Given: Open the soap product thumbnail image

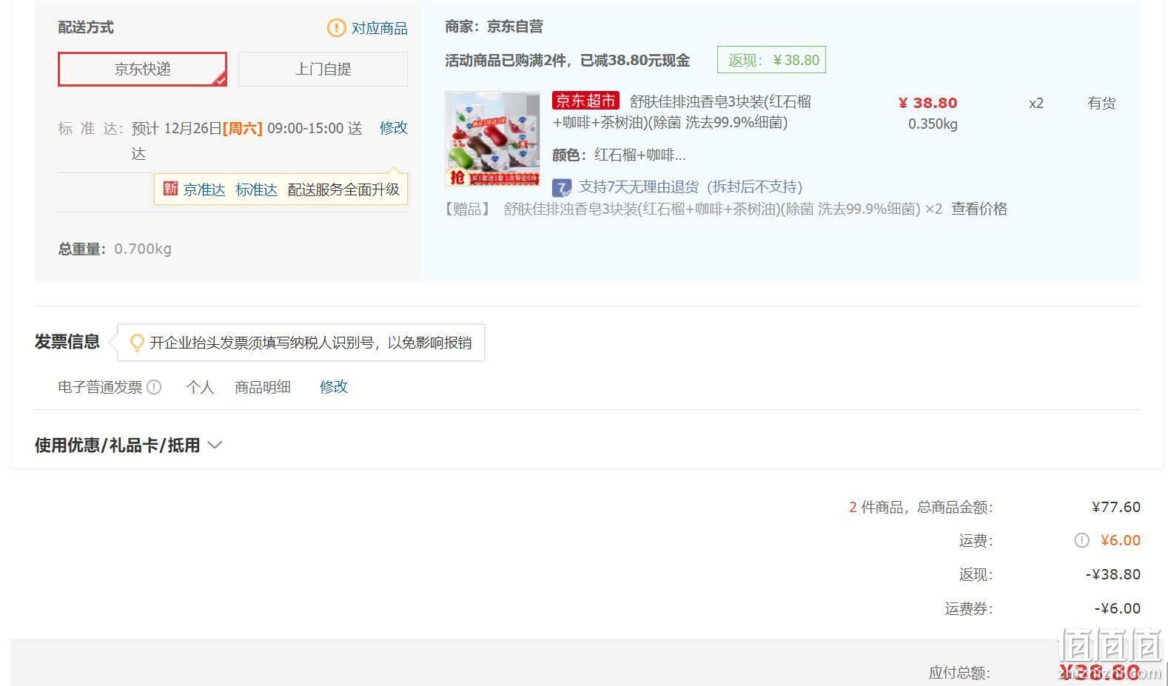Looking at the screenshot, I should 492,138.
